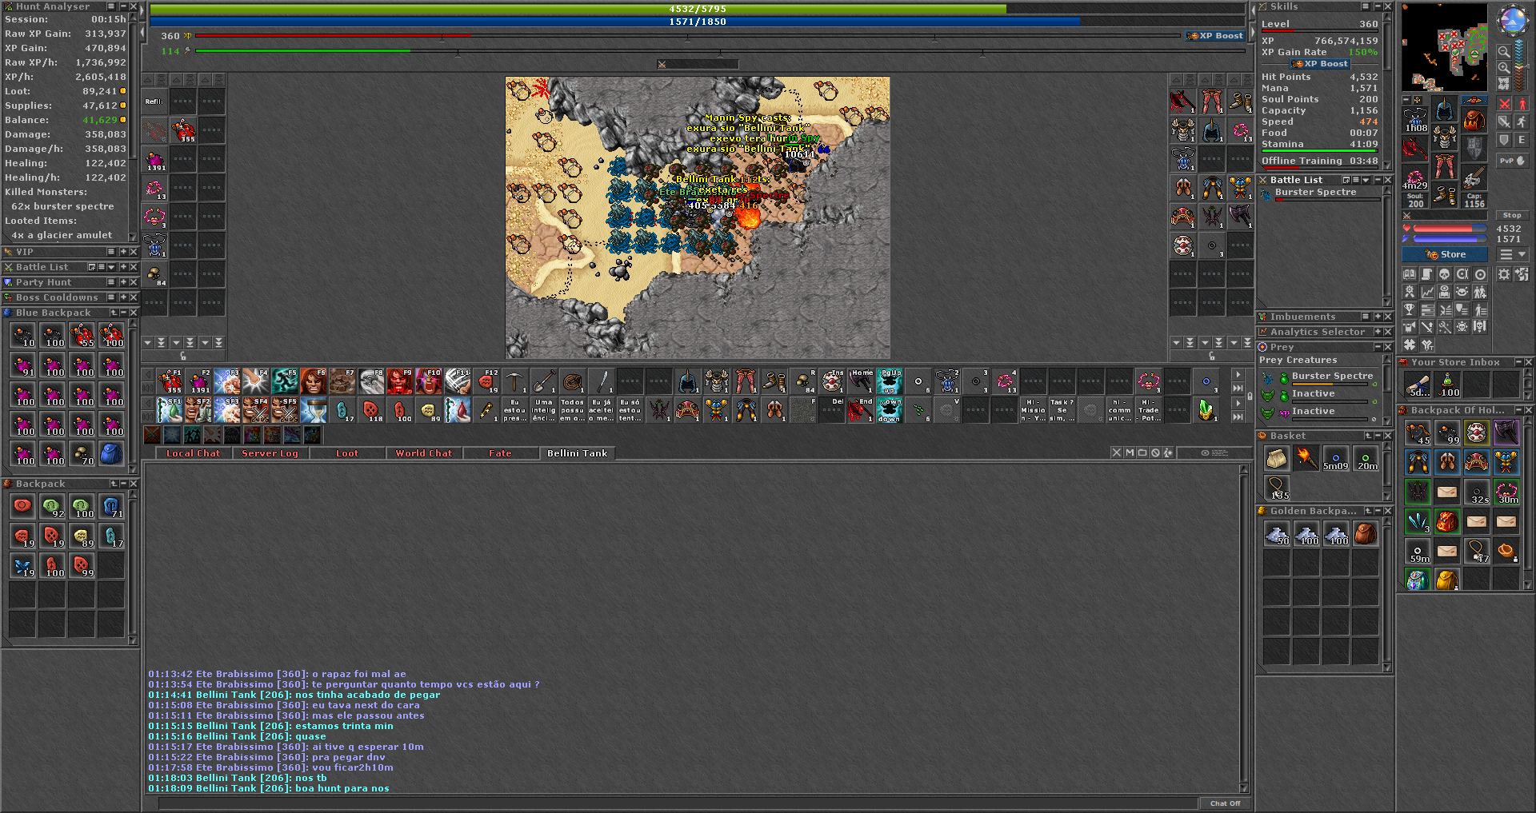This screenshot has height=813, width=1536.
Task: Go up a level in the Basket container
Action: pyautogui.click(x=1367, y=436)
